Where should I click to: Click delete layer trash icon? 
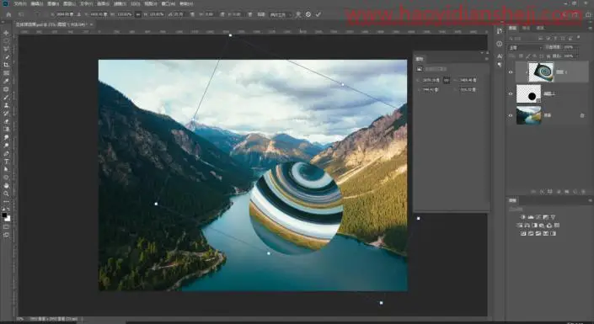tap(583, 192)
